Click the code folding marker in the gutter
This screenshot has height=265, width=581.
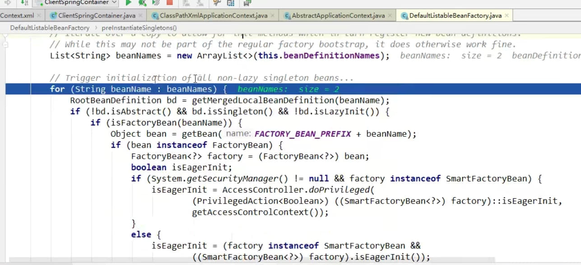(x=5, y=44)
